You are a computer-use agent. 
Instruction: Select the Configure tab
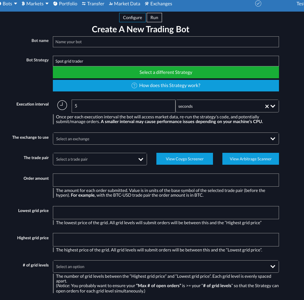(x=132, y=18)
